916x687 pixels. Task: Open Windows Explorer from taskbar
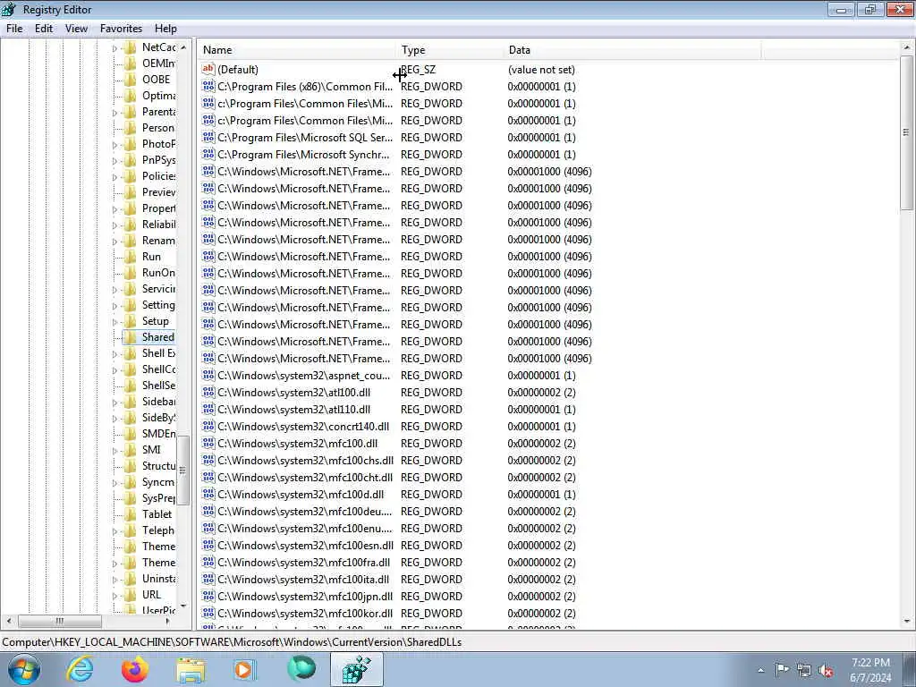tap(191, 669)
